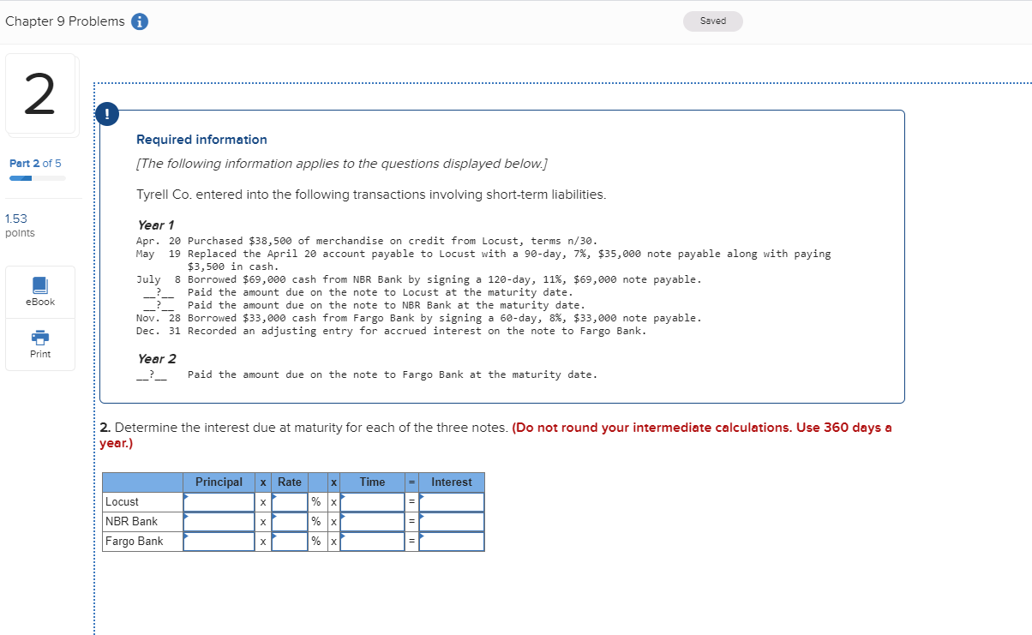1032x635 pixels.
Task: Click the Fargo Bank Time input field
Action: pos(372,542)
